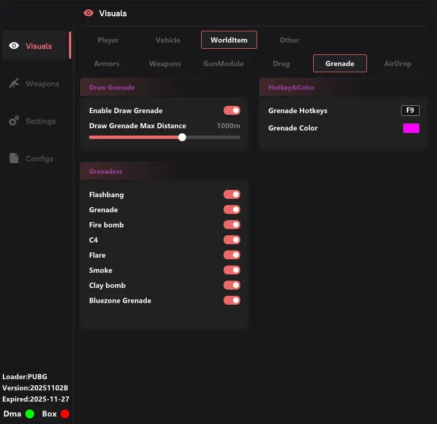Image resolution: width=437 pixels, height=424 pixels.
Task: Click the rifle icon beside Weapons
Action: click(15, 83)
